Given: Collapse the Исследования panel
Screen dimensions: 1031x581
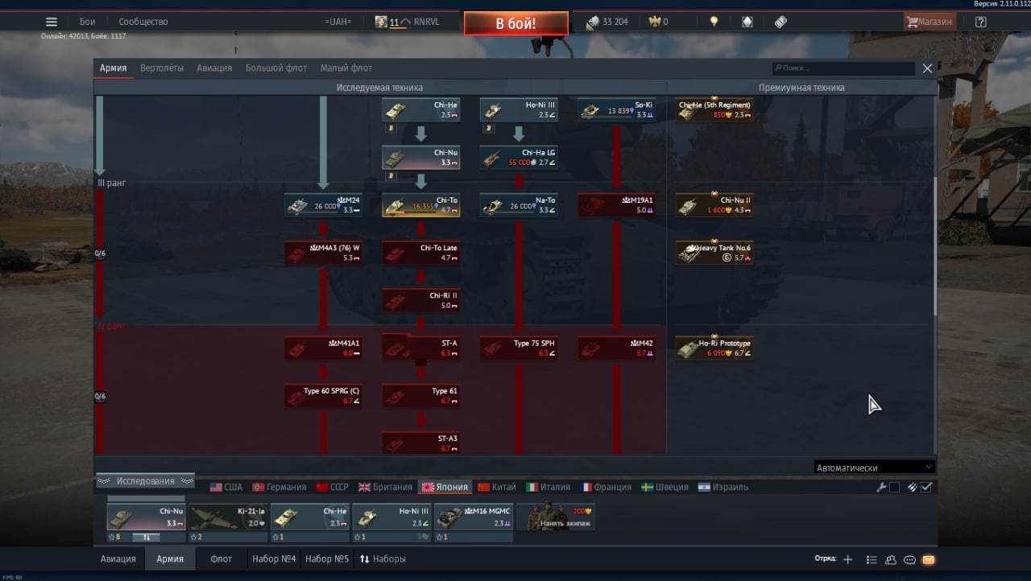Looking at the screenshot, I should pyautogui.click(x=145, y=481).
